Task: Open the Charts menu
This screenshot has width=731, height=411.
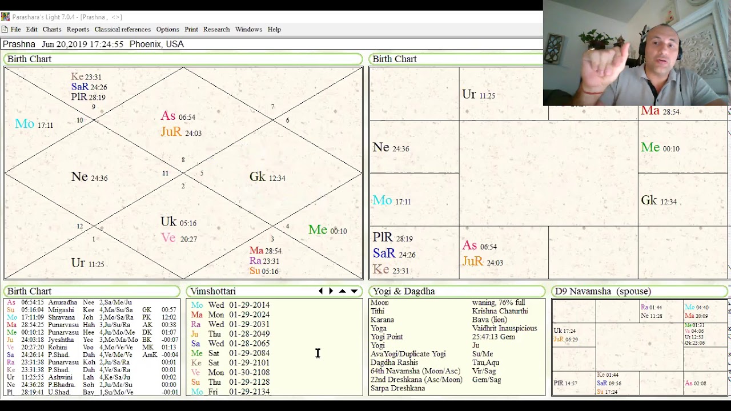Action: tap(52, 29)
